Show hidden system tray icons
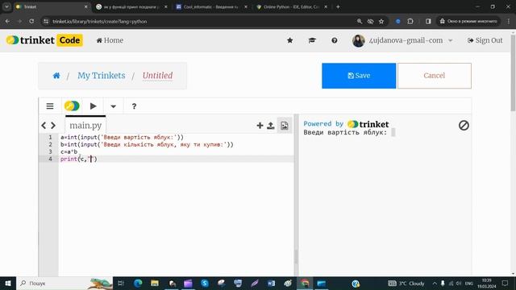 pos(435,283)
